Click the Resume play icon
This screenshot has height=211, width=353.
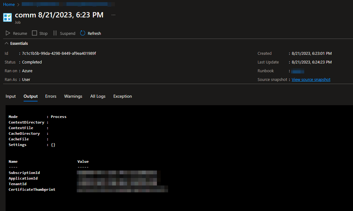coord(8,33)
